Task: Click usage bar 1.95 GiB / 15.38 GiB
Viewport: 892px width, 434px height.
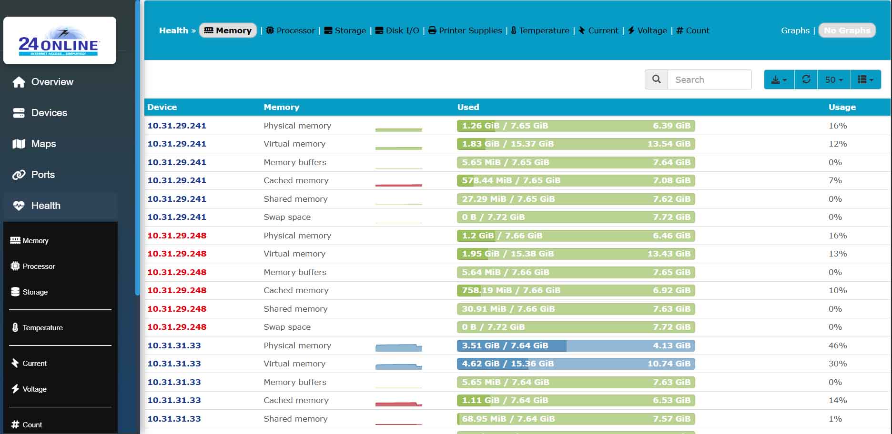Action: [x=576, y=254]
